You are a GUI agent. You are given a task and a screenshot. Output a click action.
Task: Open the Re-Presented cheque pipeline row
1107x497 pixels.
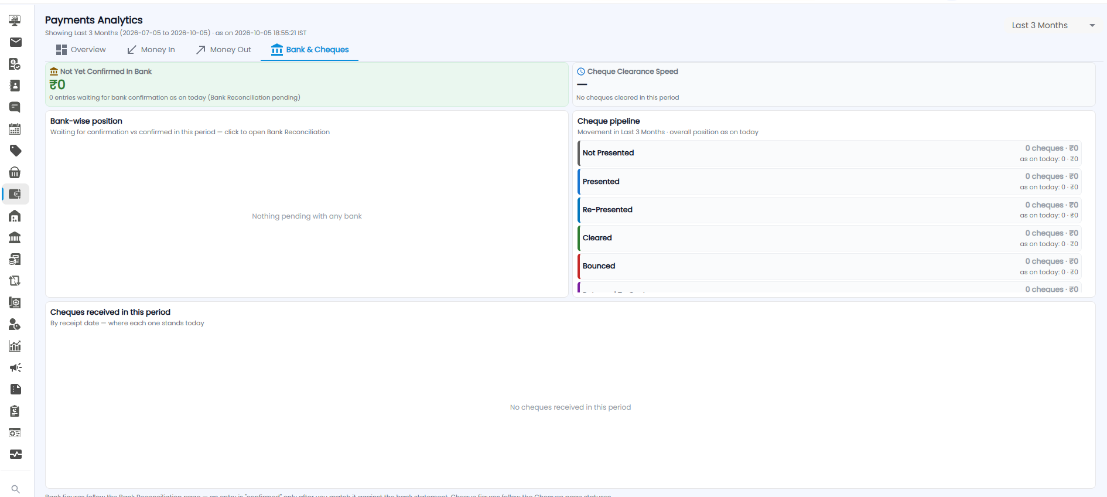[x=829, y=210]
